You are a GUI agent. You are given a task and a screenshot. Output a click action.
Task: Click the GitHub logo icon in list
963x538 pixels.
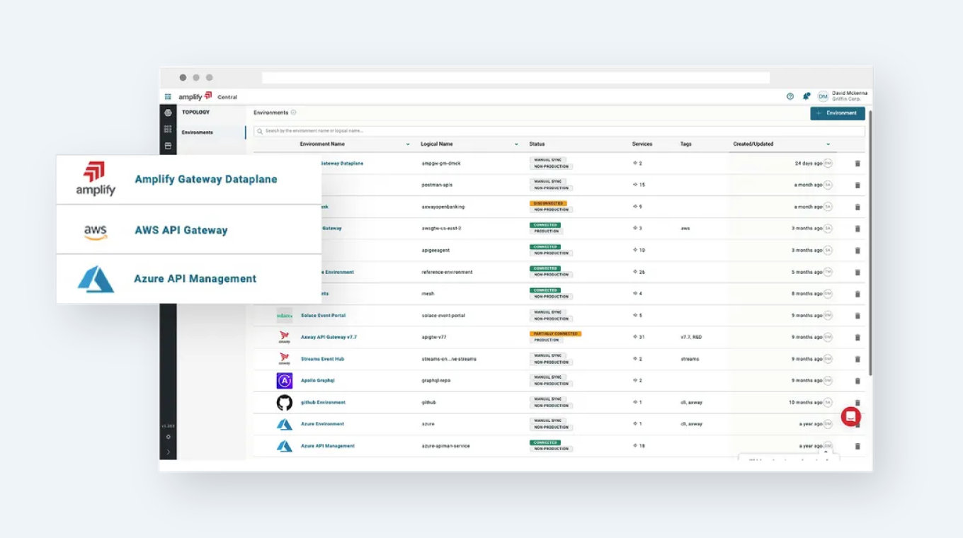tap(284, 403)
